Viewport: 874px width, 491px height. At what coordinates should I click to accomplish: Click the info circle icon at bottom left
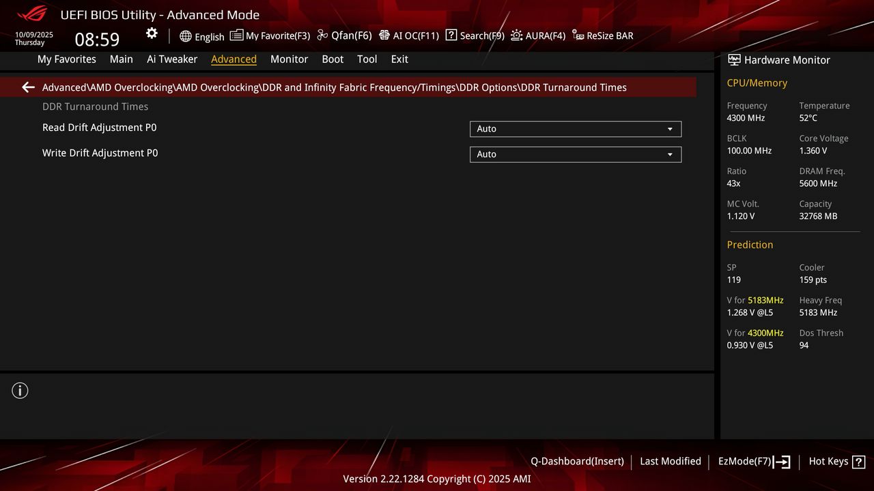point(20,391)
